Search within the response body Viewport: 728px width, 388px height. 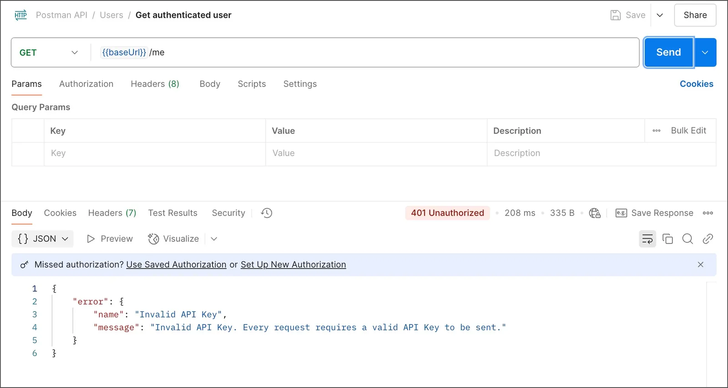tap(688, 239)
